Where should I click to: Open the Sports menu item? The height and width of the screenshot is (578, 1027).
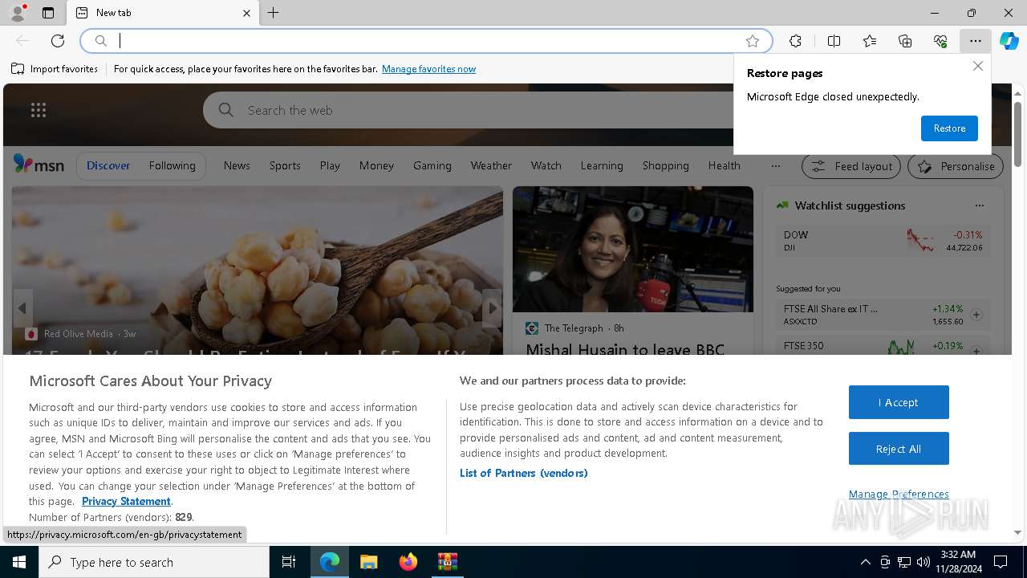[285, 165]
